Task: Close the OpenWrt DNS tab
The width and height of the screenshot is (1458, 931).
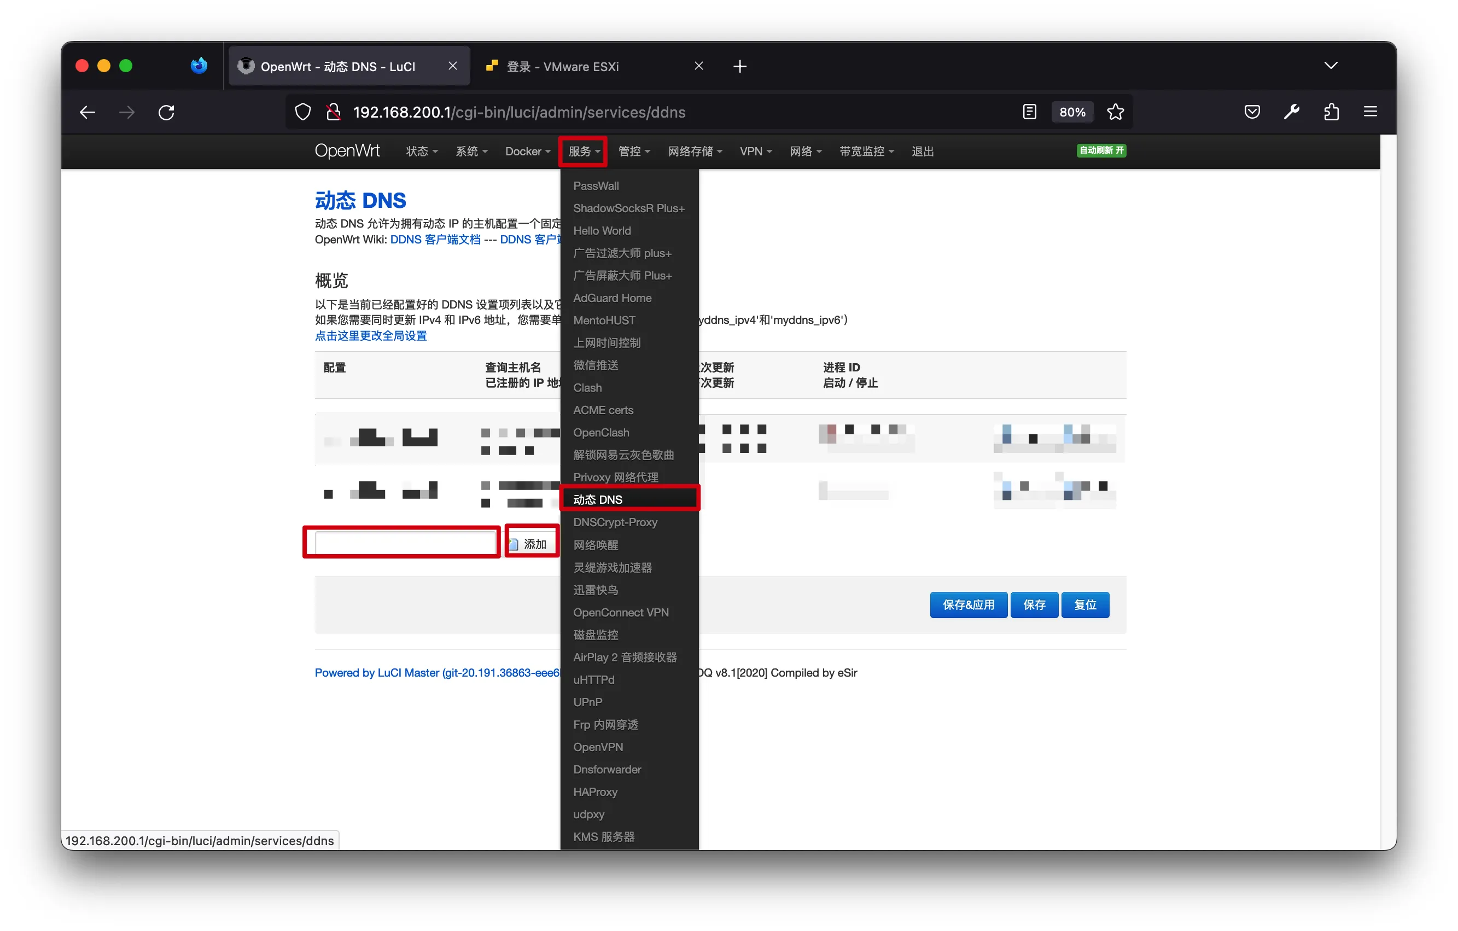Action: point(452,66)
